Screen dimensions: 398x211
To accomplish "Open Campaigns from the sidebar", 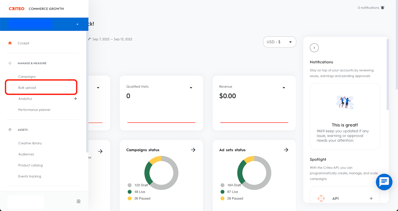I will pyautogui.click(x=27, y=77).
